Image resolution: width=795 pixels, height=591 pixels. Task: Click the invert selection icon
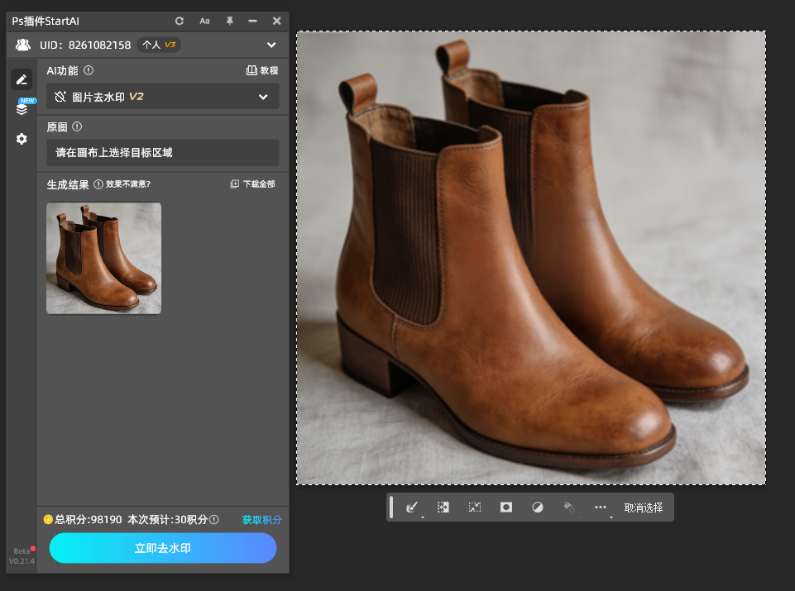[x=443, y=508]
